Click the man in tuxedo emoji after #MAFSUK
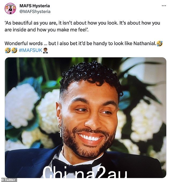Image resolution: width=170 pixels, height=182 pixels. (x=45, y=51)
